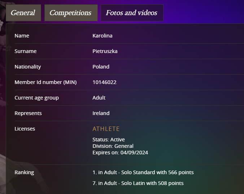
Task: Click the Division: General license text
Action: pyautogui.click(x=113, y=146)
